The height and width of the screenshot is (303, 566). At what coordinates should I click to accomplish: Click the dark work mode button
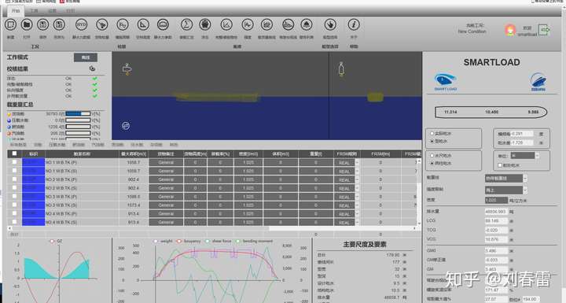[x=86, y=57]
